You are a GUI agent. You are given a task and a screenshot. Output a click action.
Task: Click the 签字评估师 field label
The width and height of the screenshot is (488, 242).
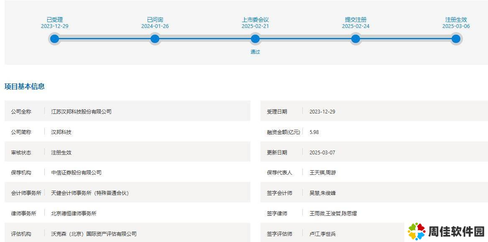coord(279,234)
